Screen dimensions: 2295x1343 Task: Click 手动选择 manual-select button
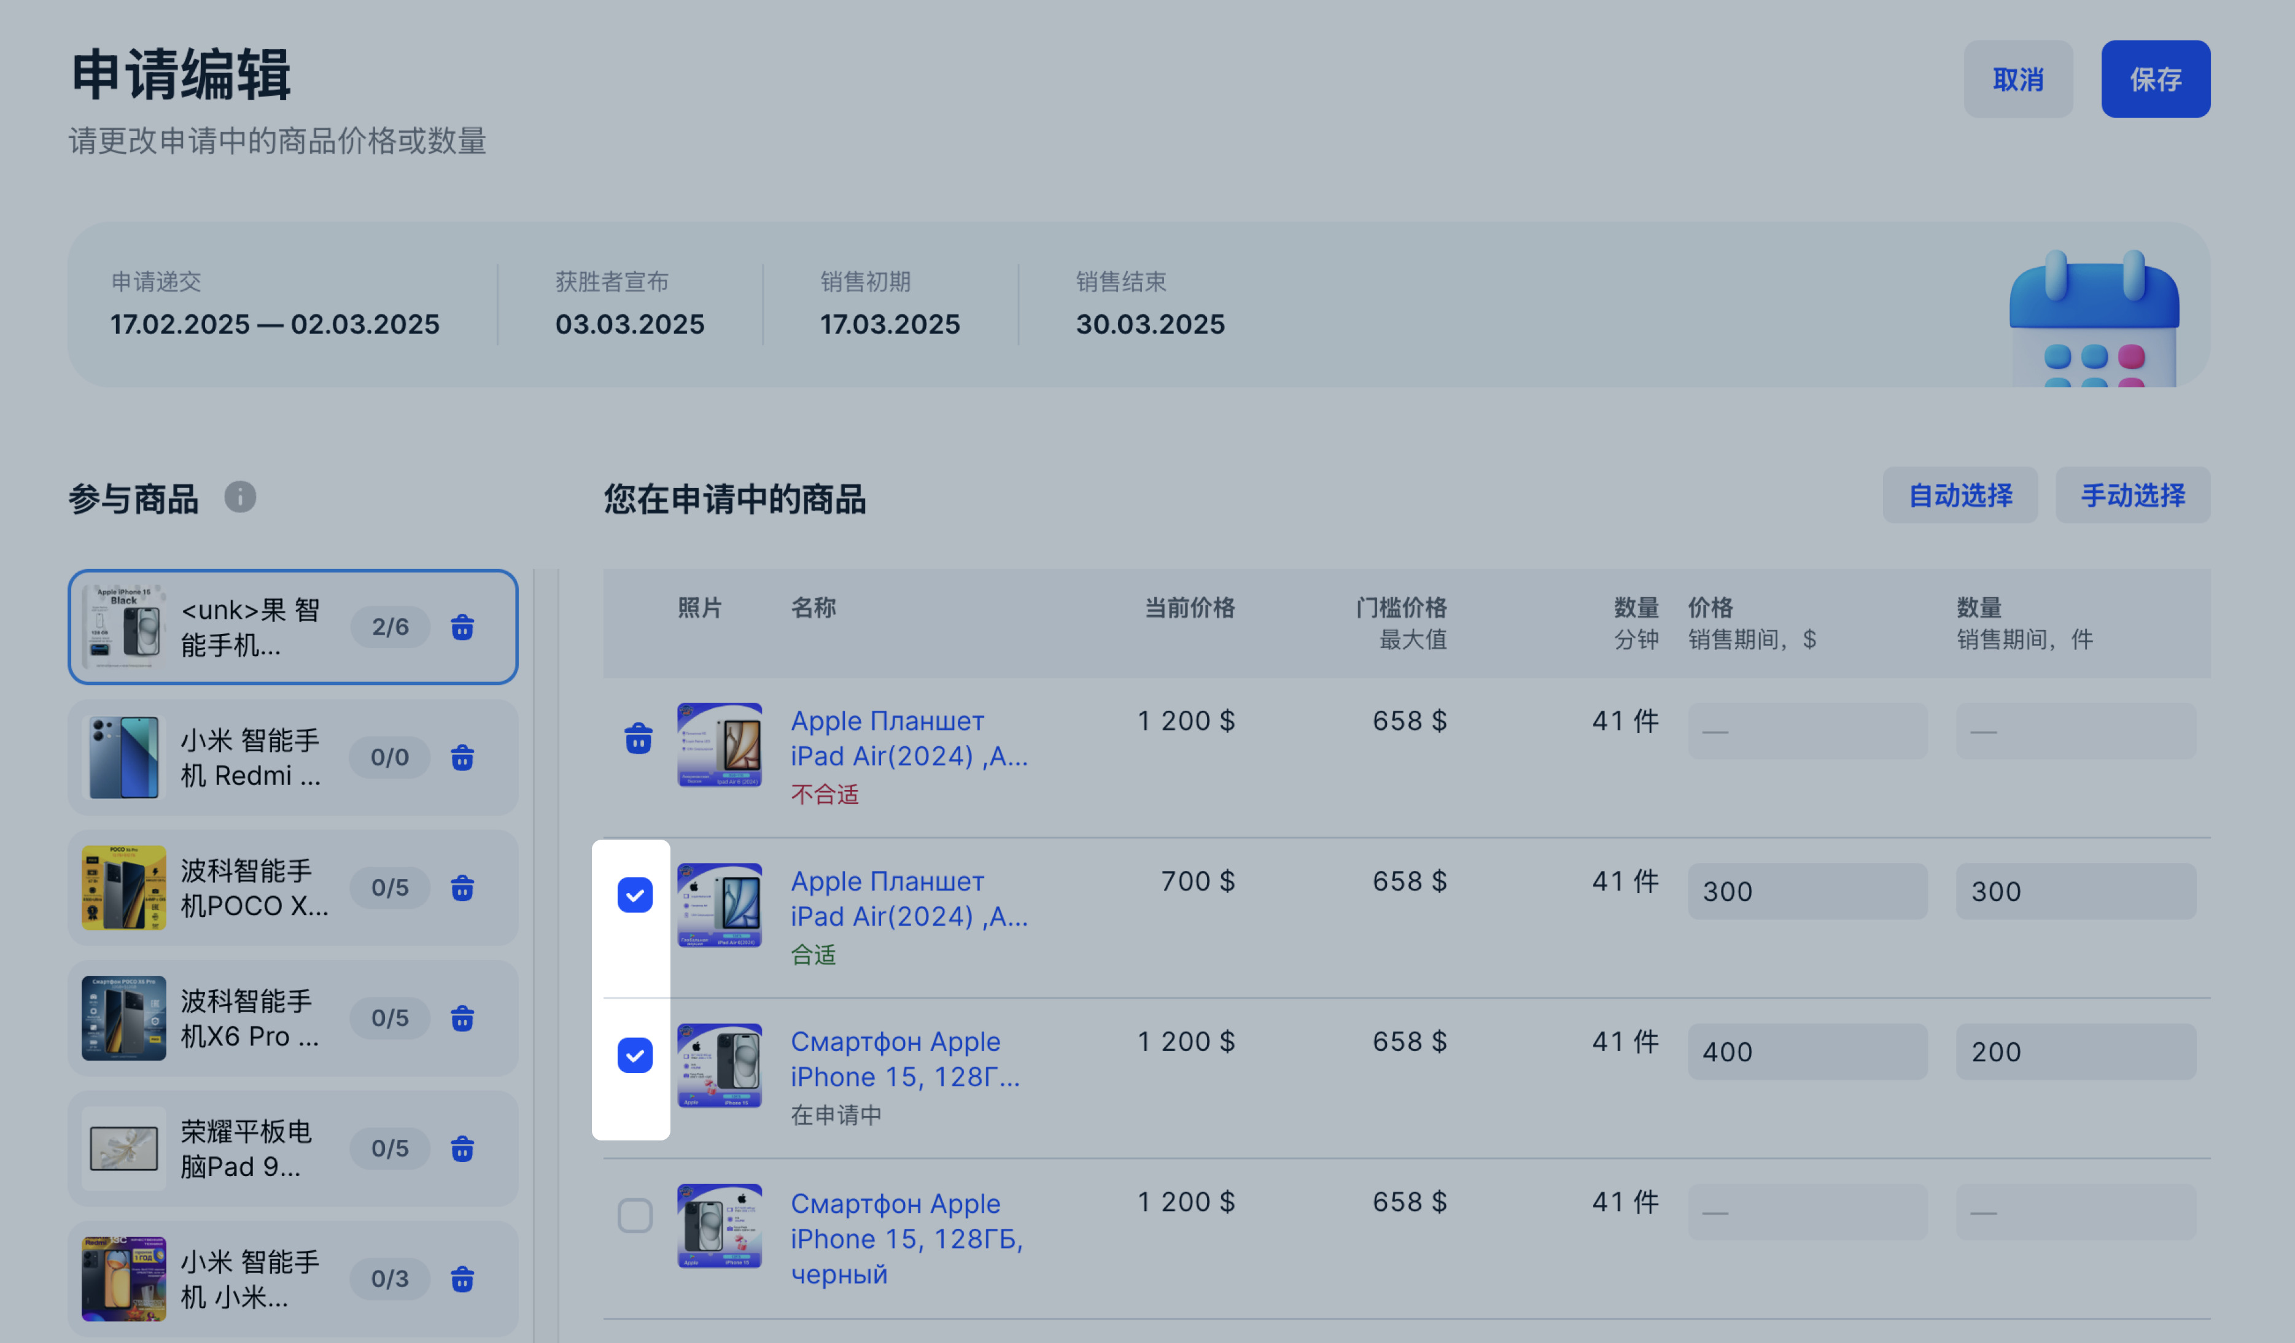click(x=2132, y=495)
